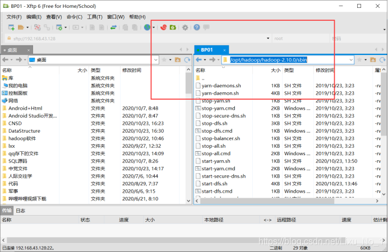
Task: Close the 桌面 tab
Action: click(x=29, y=50)
